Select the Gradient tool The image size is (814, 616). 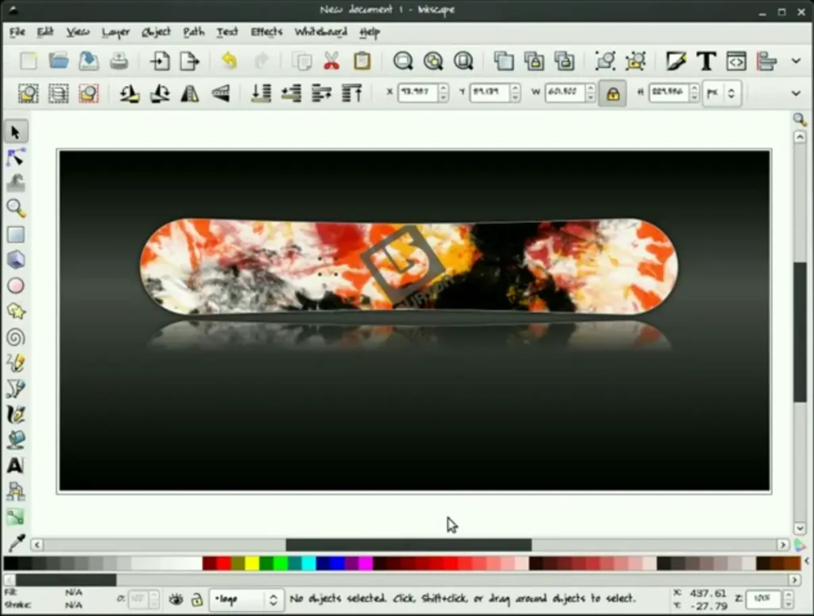(16, 517)
